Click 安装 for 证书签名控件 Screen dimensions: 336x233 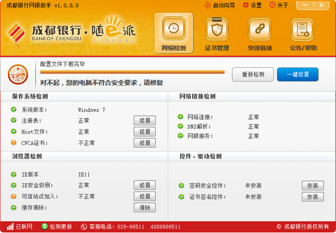(312, 197)
